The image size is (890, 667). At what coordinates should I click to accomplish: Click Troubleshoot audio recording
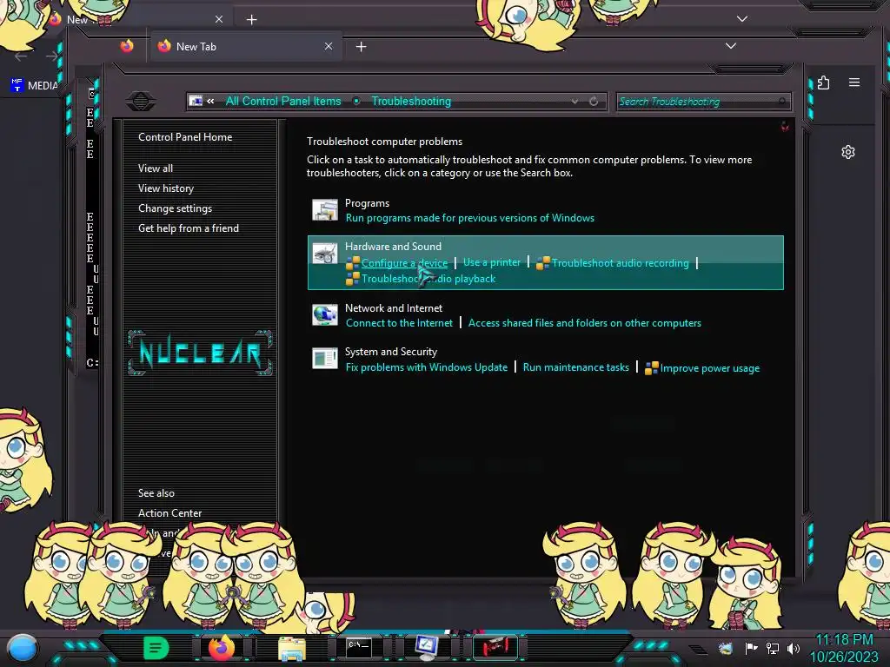pyautogui.click(x=620, y=263)
